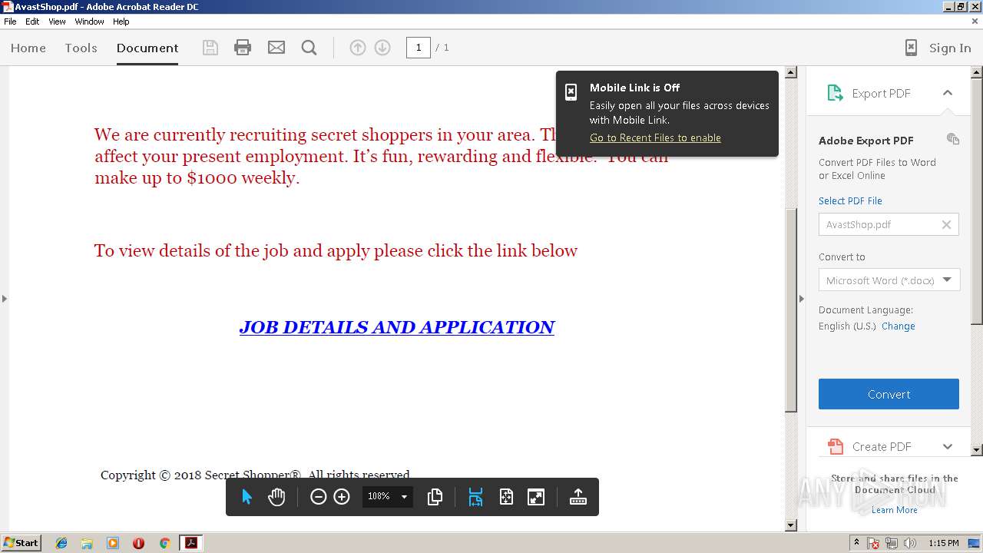983x553 pixels.
Task: Open the File menu
Action: pos(10,22)
